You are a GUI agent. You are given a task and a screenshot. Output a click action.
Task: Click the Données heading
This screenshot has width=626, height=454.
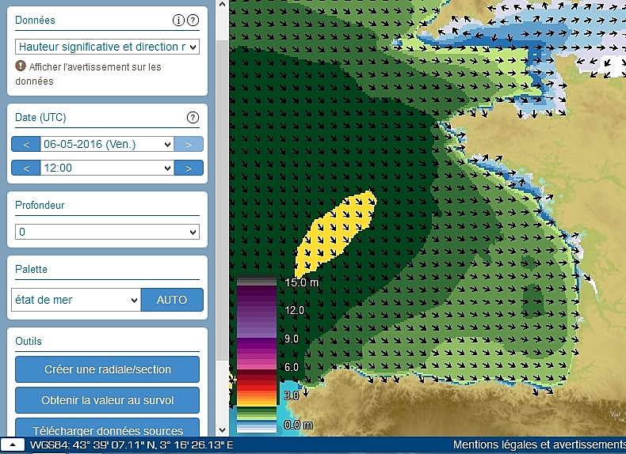point(35,20)
